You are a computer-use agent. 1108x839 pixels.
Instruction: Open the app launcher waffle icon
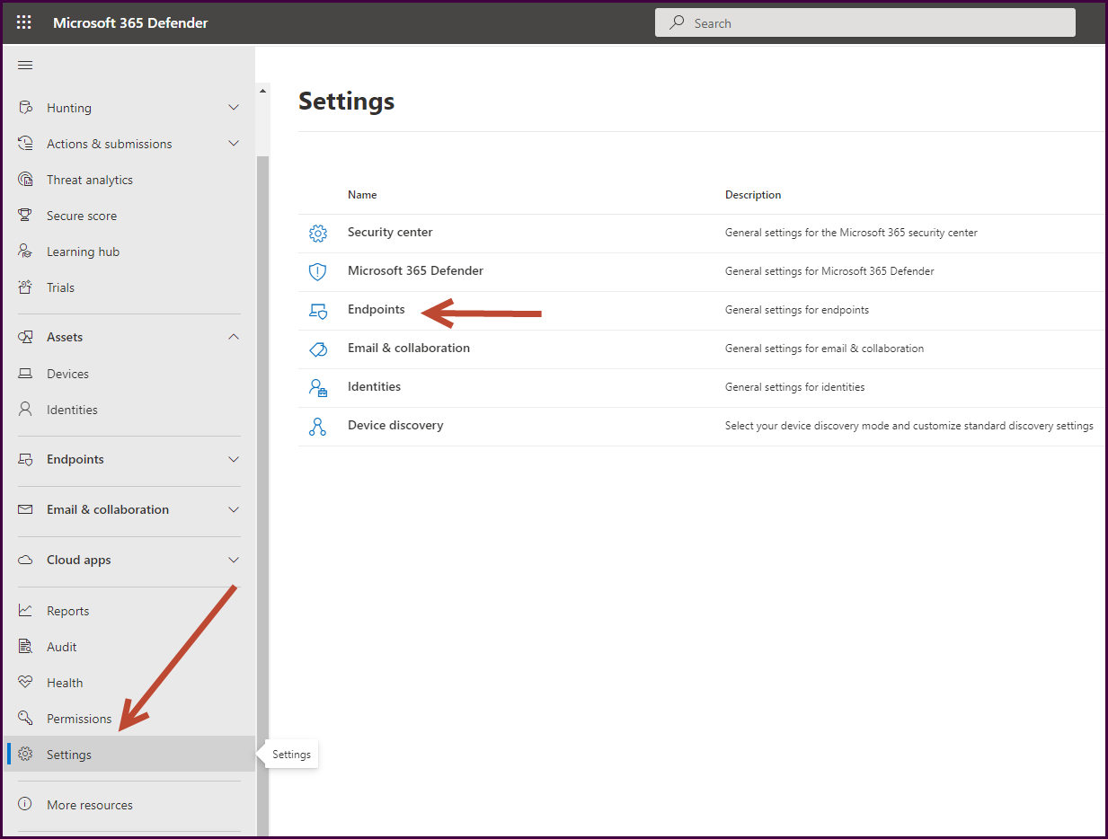click(x=24, y=22)
